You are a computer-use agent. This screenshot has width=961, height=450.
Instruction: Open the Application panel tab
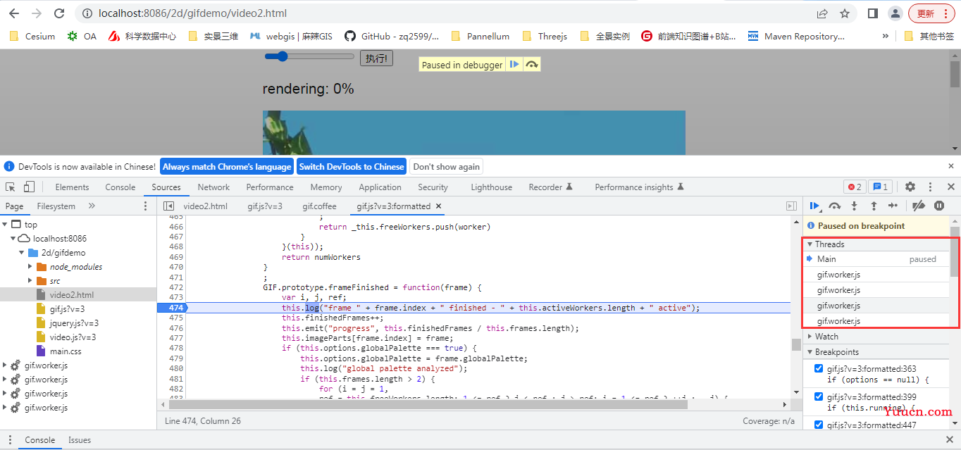click(380, 187)
